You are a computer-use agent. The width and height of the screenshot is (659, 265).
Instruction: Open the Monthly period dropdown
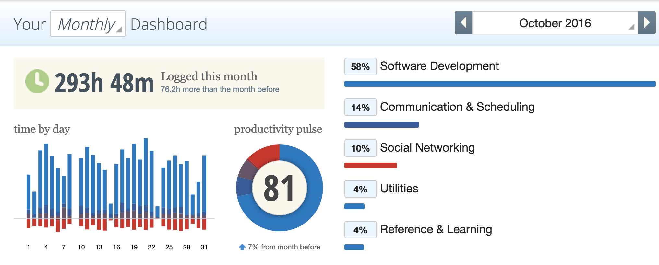88,24
